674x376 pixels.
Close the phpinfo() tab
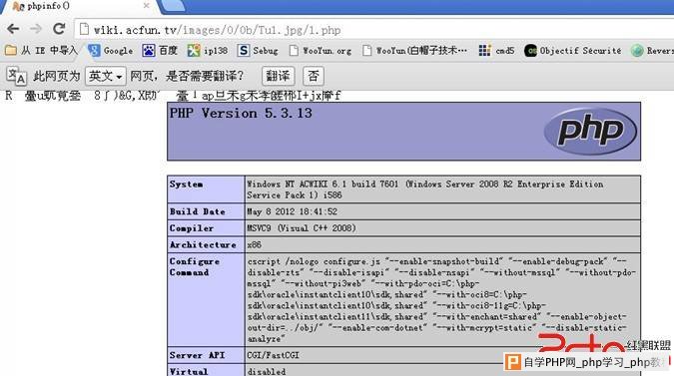(146, 6)
